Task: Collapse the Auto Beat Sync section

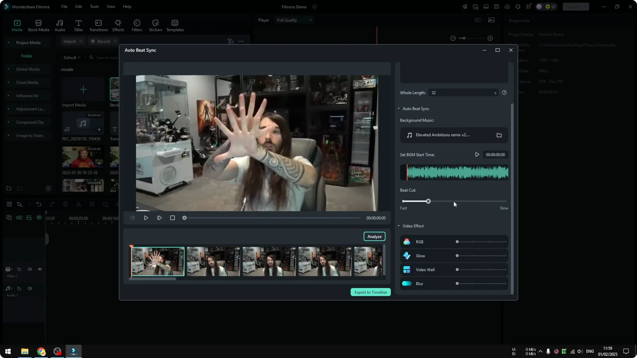Action: pos(399,108)
